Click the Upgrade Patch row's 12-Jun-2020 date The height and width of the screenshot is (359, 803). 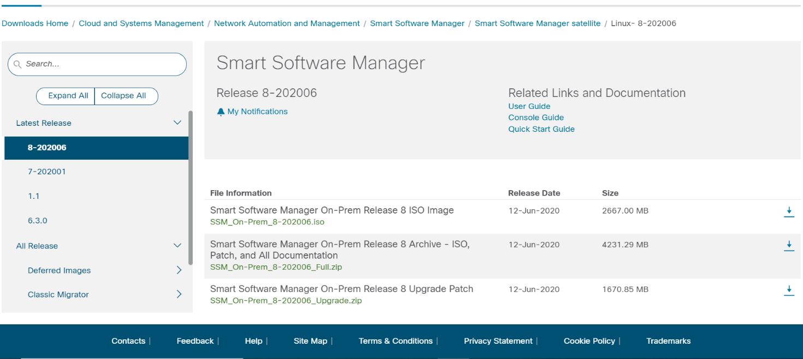pos(534,289)
